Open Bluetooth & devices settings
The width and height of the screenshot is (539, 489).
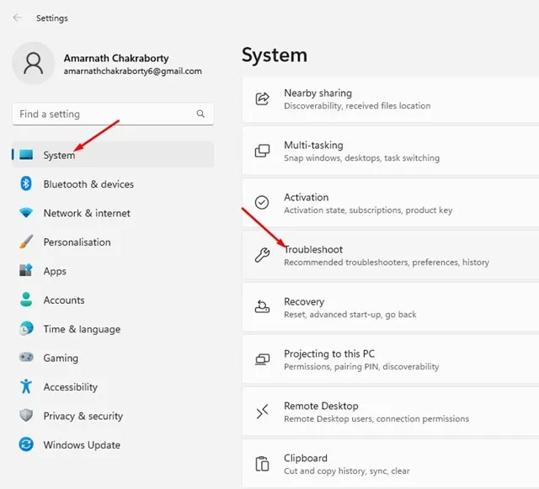coord(113,183)
